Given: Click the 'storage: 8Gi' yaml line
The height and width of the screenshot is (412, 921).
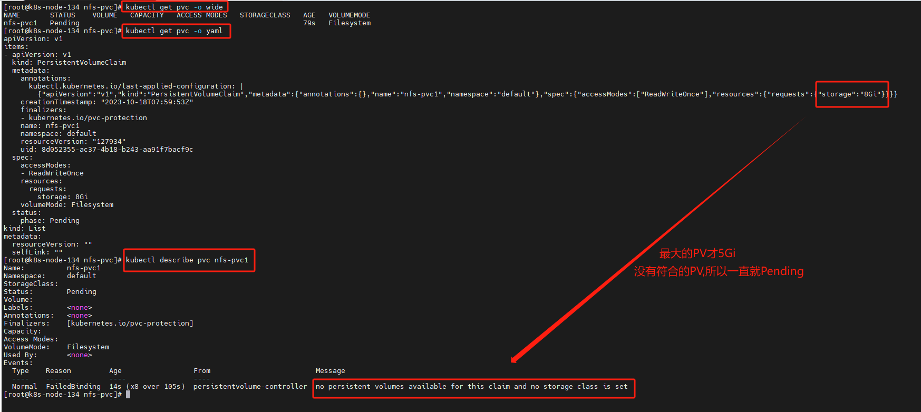Looking at the screenshot, I should [x=63, y=197].
